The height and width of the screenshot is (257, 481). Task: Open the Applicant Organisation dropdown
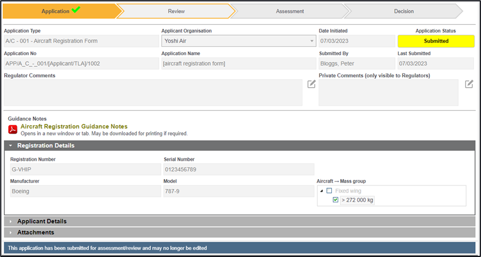point(312,41)
